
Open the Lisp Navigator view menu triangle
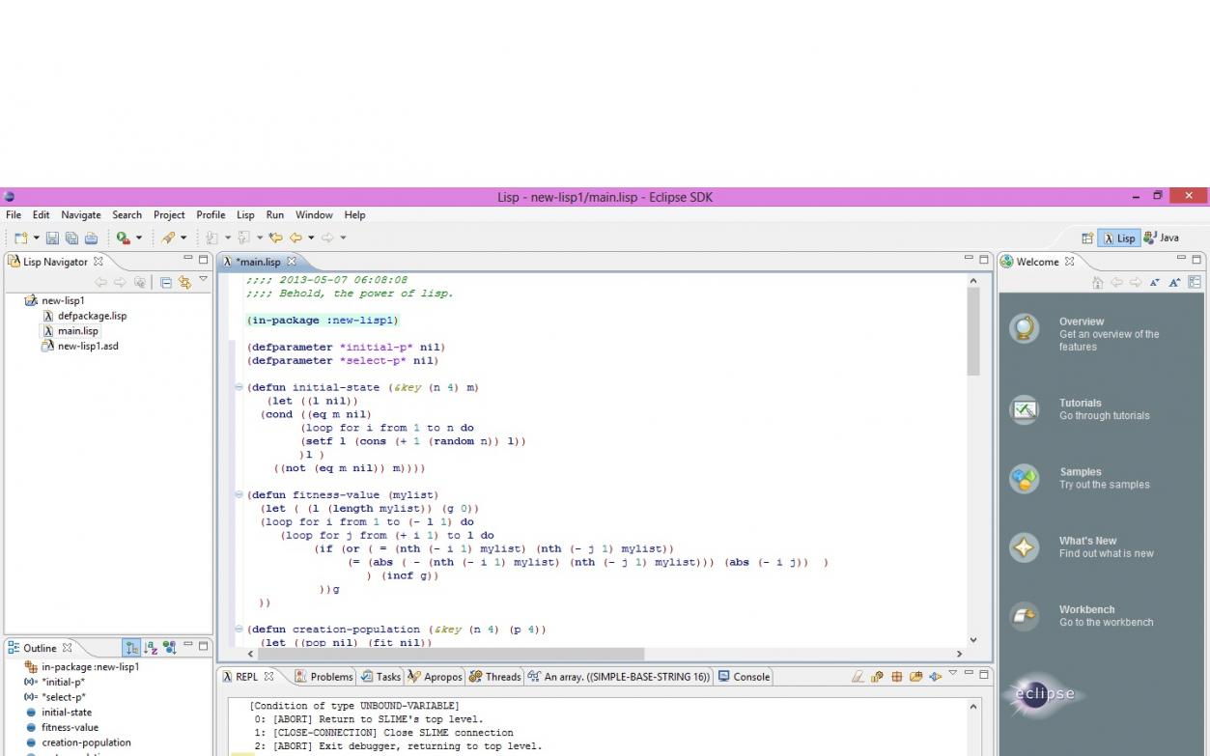[203, 280]
